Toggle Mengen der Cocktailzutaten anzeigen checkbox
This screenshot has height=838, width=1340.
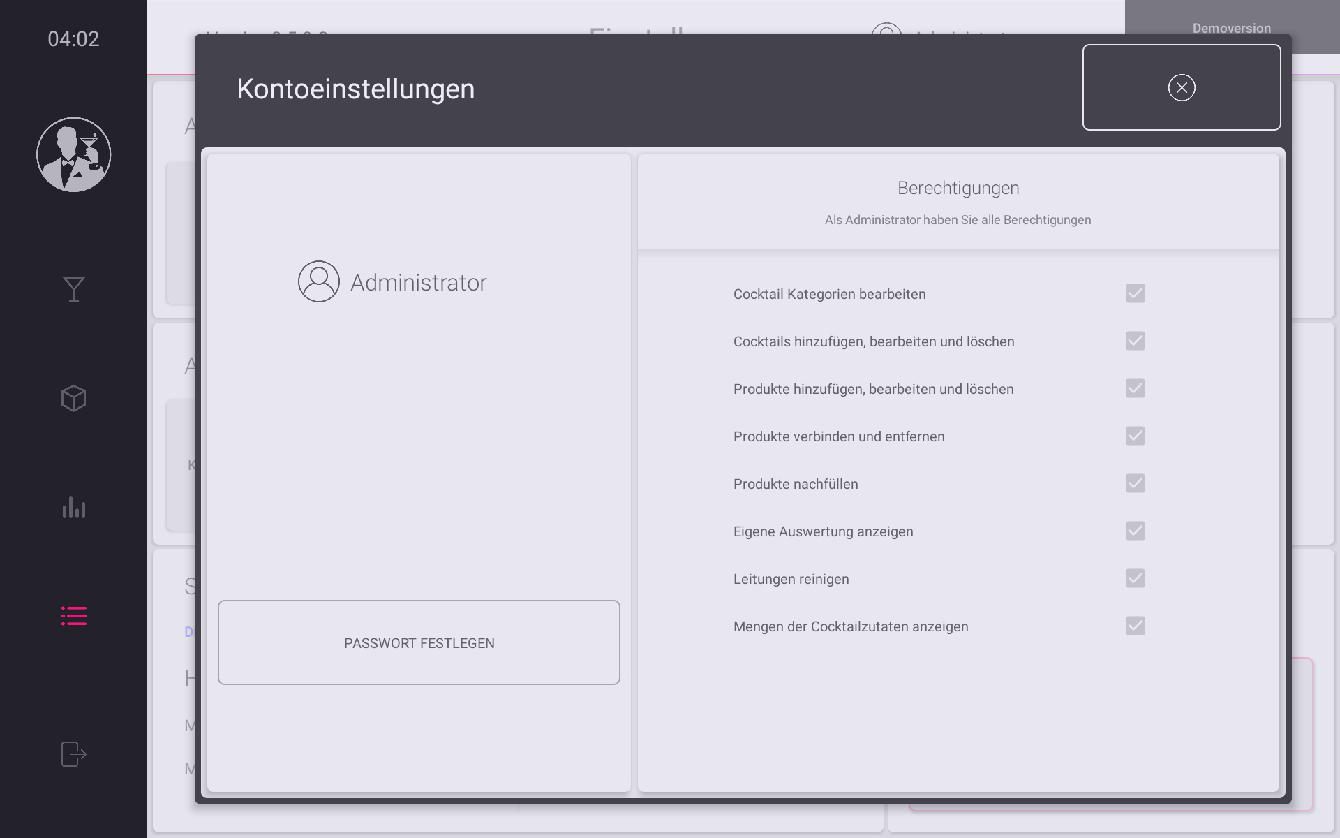click(1135, 626)
